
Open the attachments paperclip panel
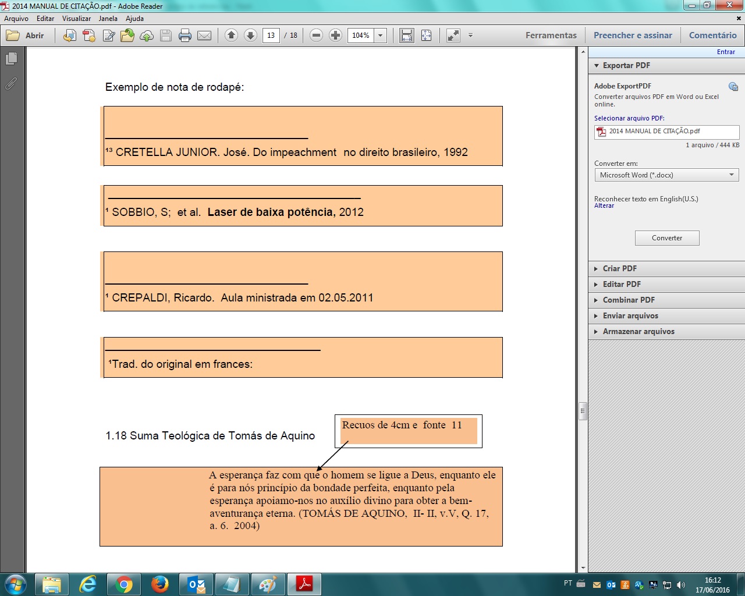click(x=11, y=84)
